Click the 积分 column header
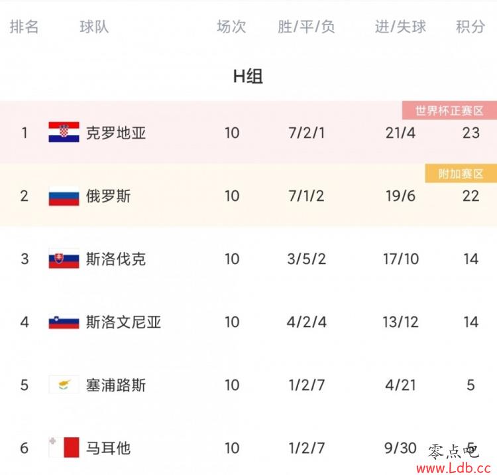This screenshot has width=497, height=475. 470,27
